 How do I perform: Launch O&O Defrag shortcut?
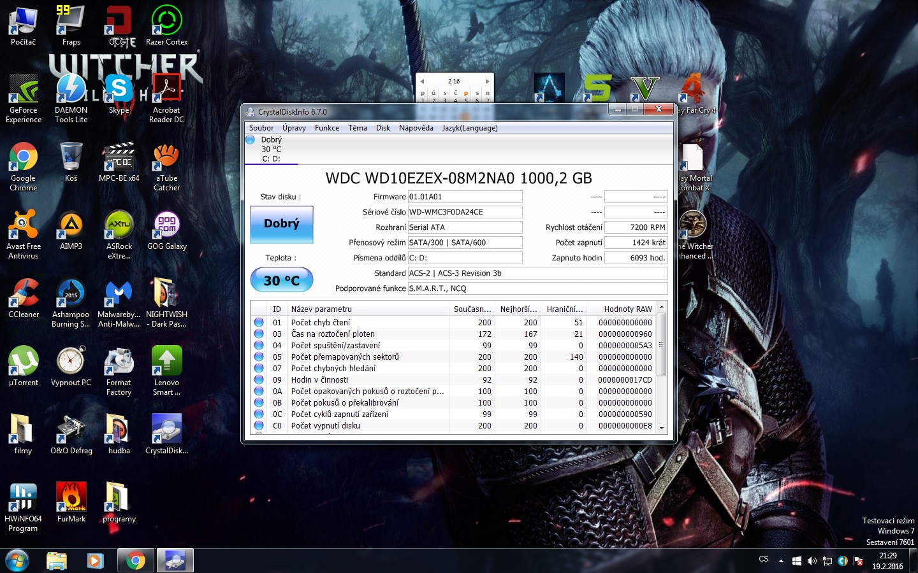click(71, 435)
